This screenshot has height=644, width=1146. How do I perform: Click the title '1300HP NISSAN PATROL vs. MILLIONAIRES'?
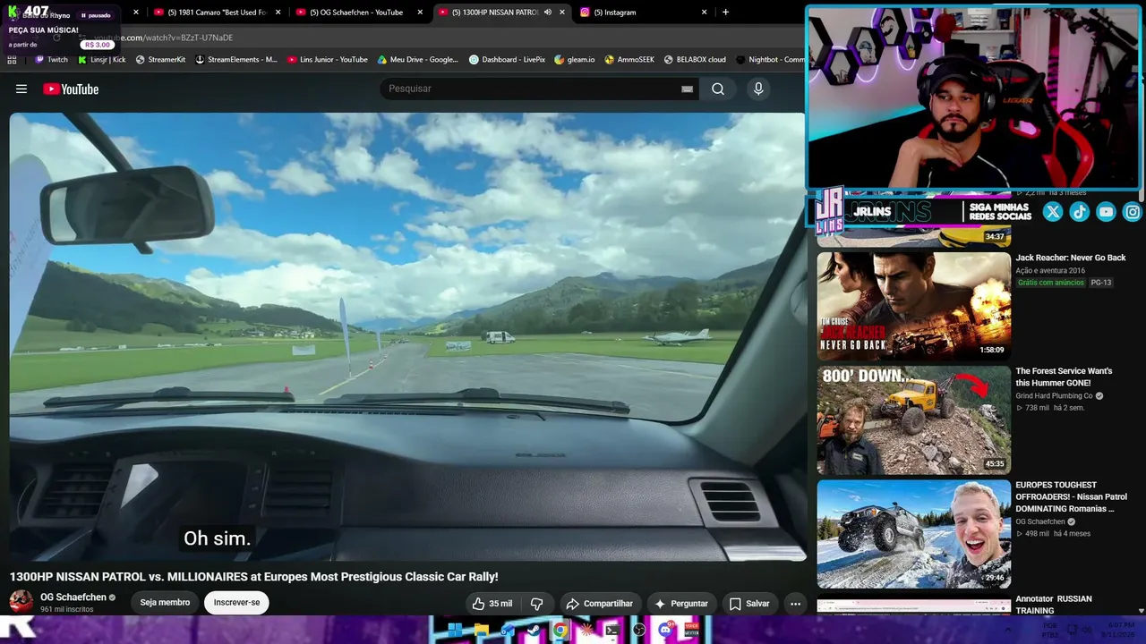[x=253, y=577]
